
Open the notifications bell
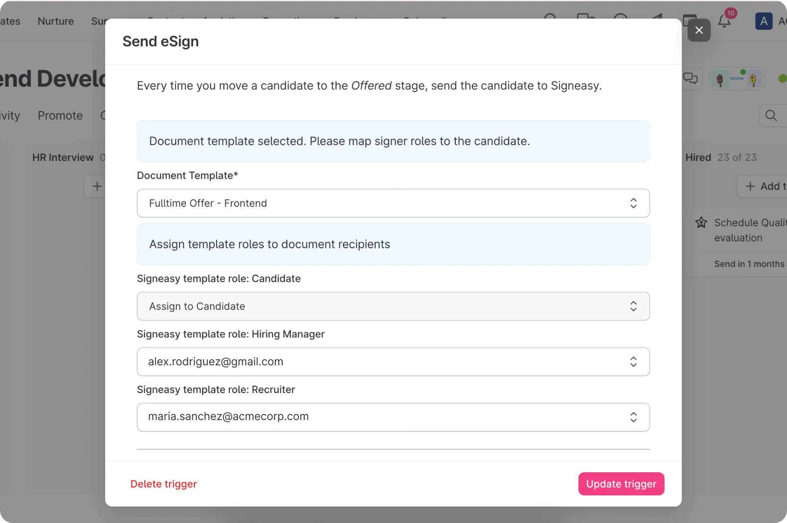[724, 21]
